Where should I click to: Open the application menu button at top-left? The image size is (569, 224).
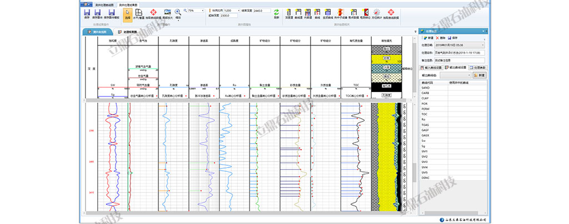coord(86,4)
